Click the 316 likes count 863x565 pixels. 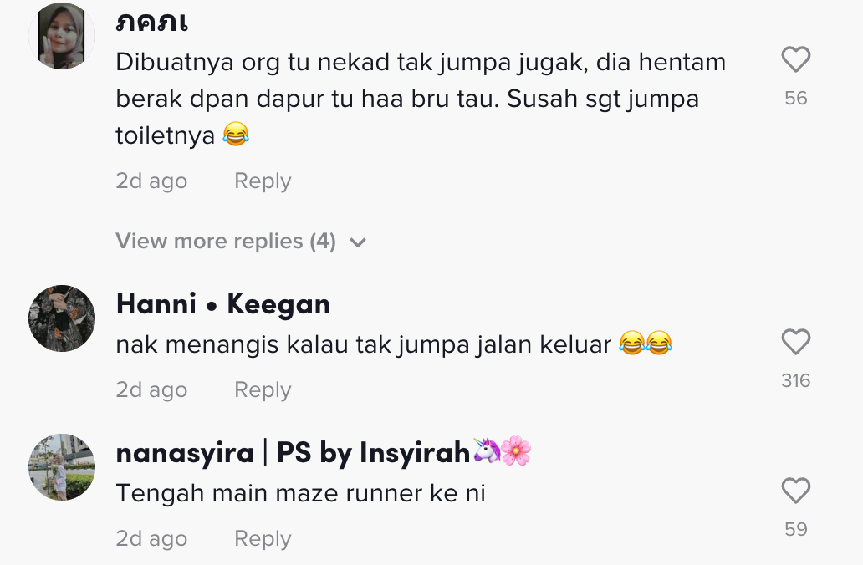click(x=796, y=380)
